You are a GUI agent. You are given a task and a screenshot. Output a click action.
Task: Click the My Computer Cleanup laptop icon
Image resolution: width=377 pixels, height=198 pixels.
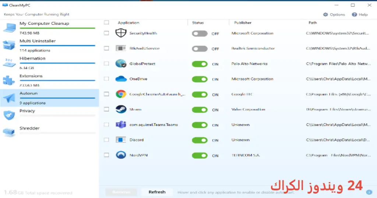click(9, 28)
